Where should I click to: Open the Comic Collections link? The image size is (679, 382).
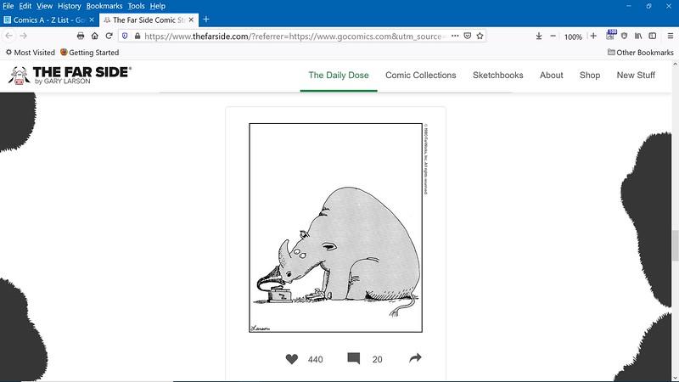pos(420,75)
